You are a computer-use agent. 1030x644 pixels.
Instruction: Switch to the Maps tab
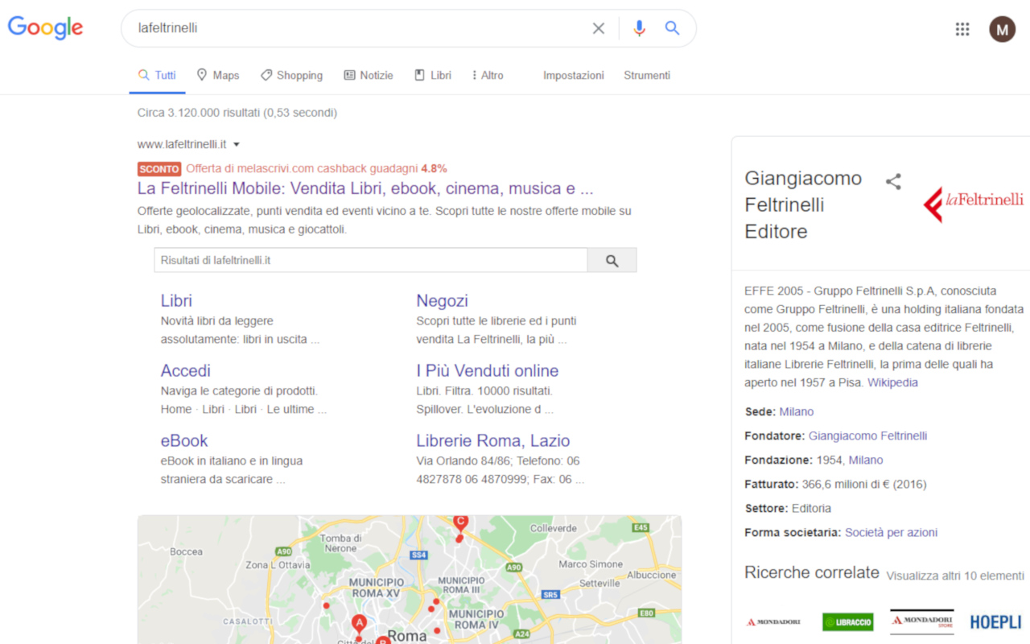218,75
